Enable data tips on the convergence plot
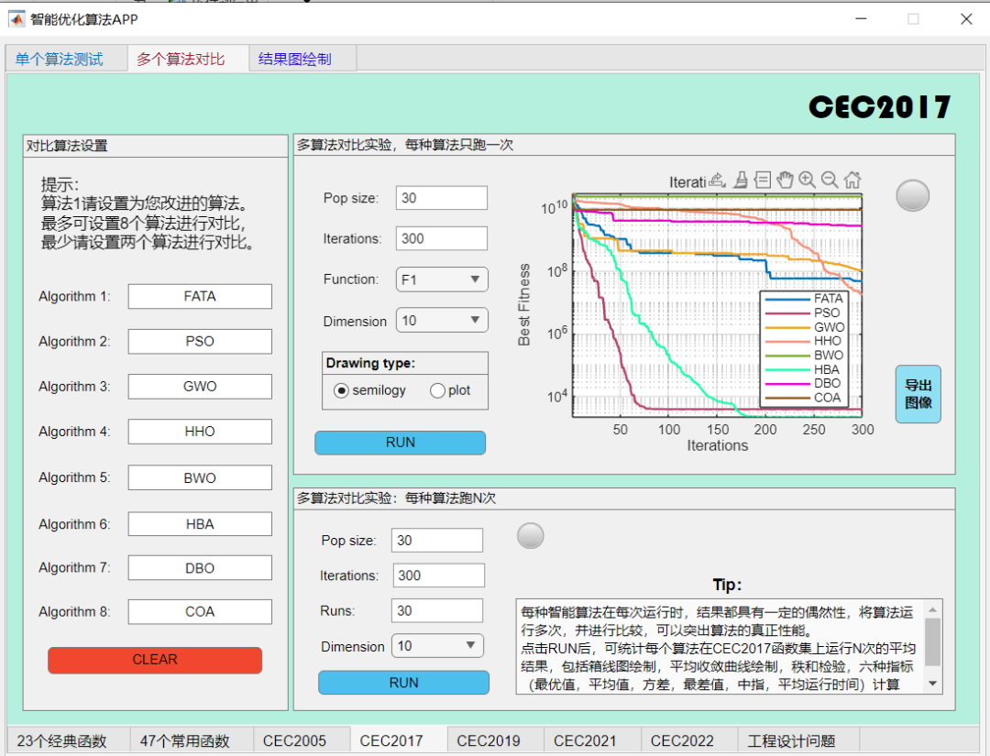 763,181
